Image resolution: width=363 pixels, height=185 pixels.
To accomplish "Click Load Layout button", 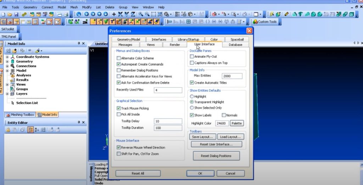I will 230,137.
